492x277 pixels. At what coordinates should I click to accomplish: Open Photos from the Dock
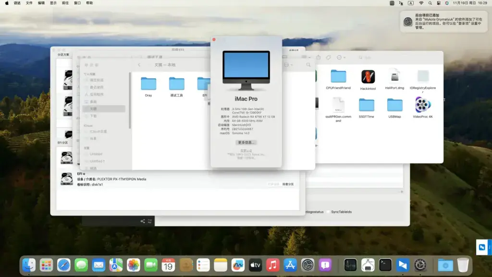[134, 265]
